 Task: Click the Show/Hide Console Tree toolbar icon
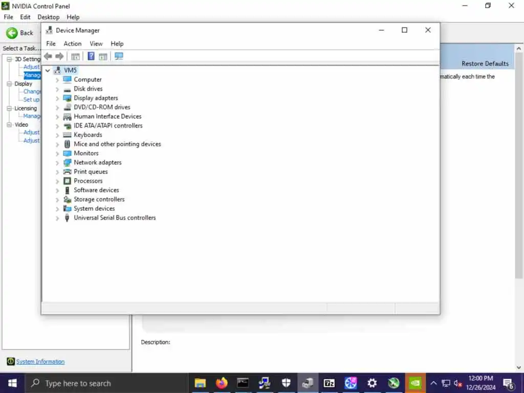[x=76, y=56]
